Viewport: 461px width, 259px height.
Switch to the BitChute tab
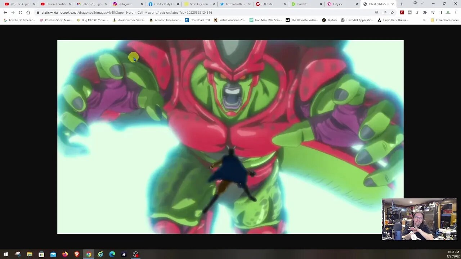271,4
